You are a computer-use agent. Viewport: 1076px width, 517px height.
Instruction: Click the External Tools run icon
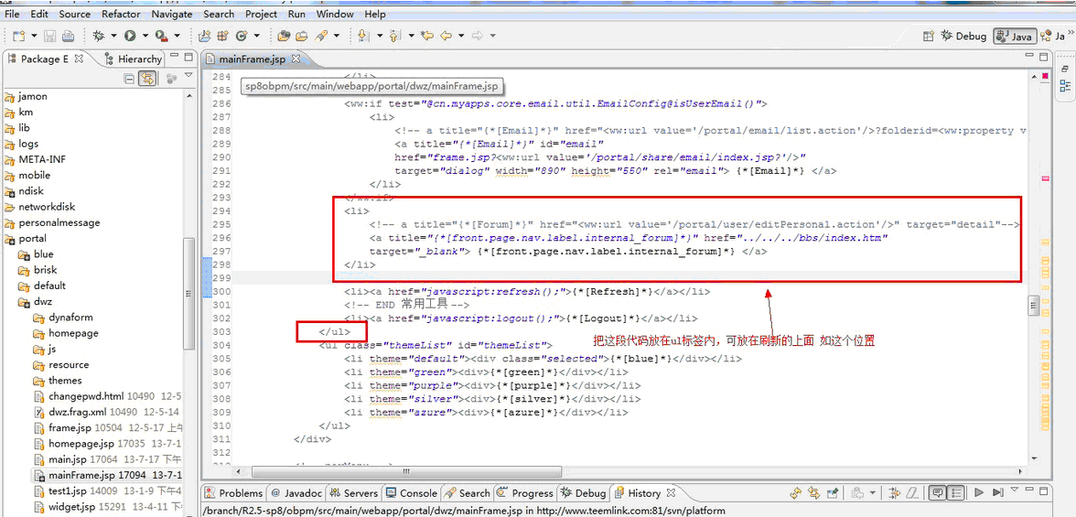[x=161, y=36]
